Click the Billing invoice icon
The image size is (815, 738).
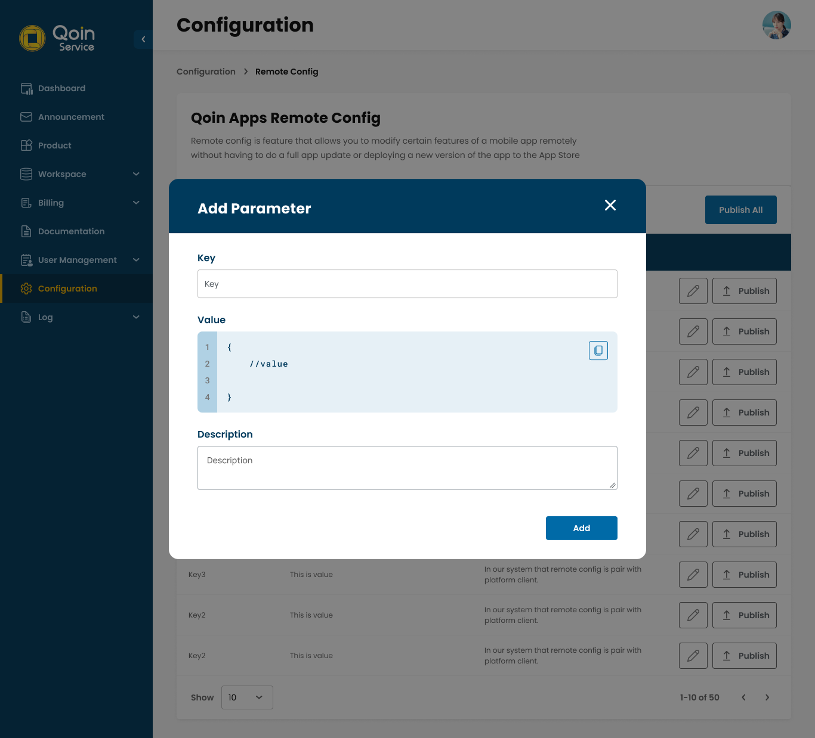pos(27,202)
